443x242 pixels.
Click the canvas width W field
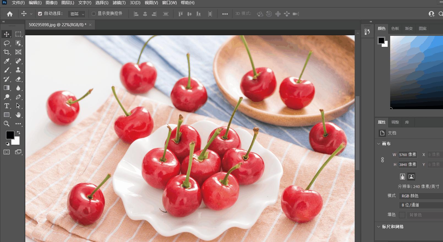click(x=408, y=155)
